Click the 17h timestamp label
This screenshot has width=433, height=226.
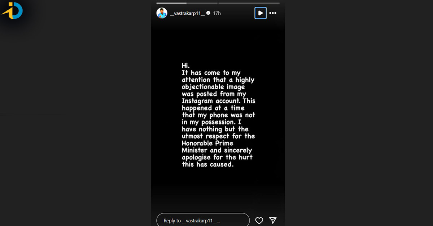pos(216,13)
